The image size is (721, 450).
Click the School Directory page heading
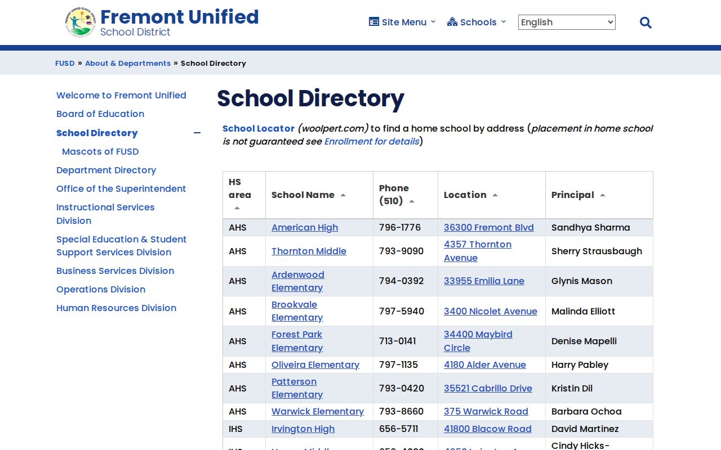pyautogui.click(x=311, y=98)
